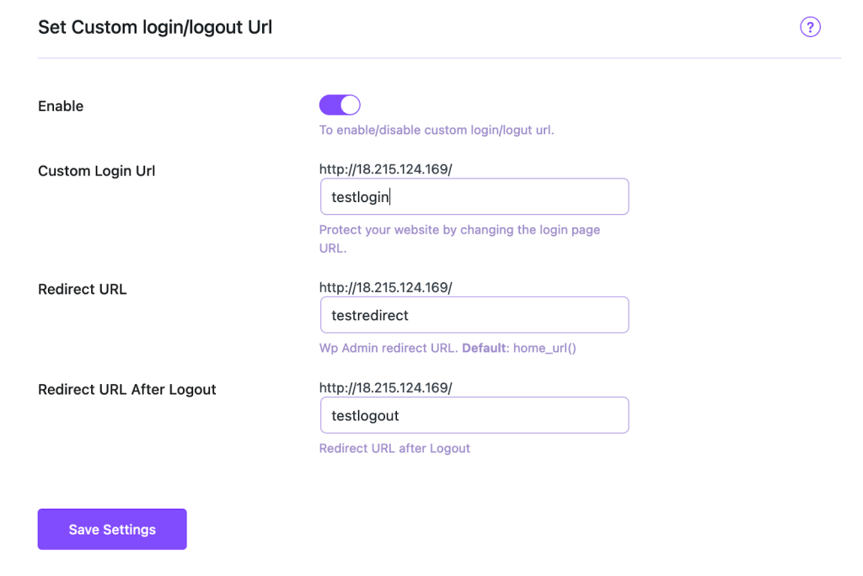Click the Save Settings button
This screenshot has height=576, width=863.
coord(111,529)
